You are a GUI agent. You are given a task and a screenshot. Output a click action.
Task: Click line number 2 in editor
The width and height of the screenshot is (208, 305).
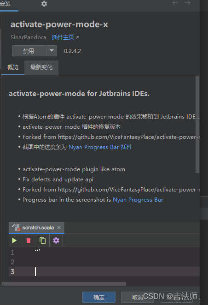12,262
